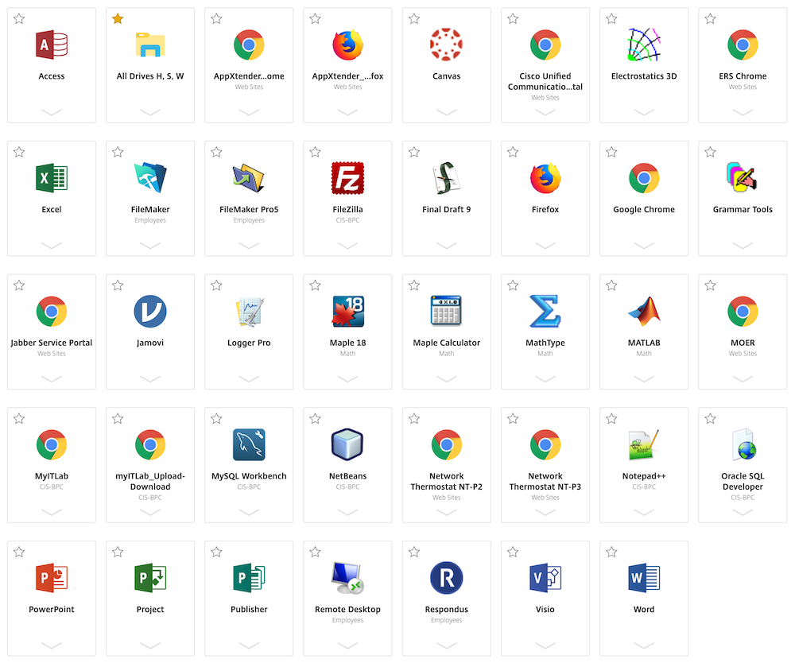Launch All Drives H, S, W folder icon

[150, 45]
